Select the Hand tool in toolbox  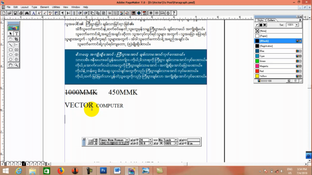11,65
